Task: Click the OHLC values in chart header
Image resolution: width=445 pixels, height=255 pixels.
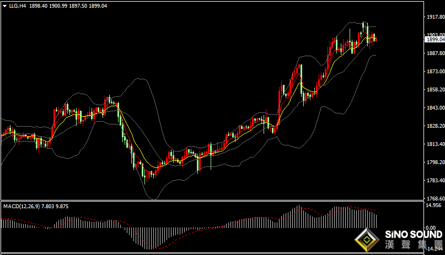Action: [68, 6]
